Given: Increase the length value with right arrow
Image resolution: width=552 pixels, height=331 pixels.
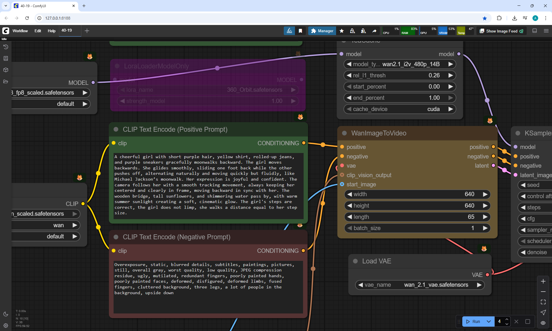Looking at the screenshot, I should (x=485, y=217).
